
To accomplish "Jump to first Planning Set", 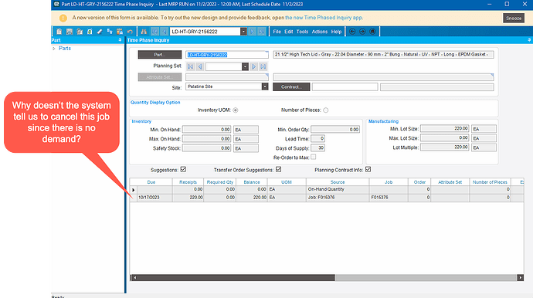I will click(x=190, y=66).
